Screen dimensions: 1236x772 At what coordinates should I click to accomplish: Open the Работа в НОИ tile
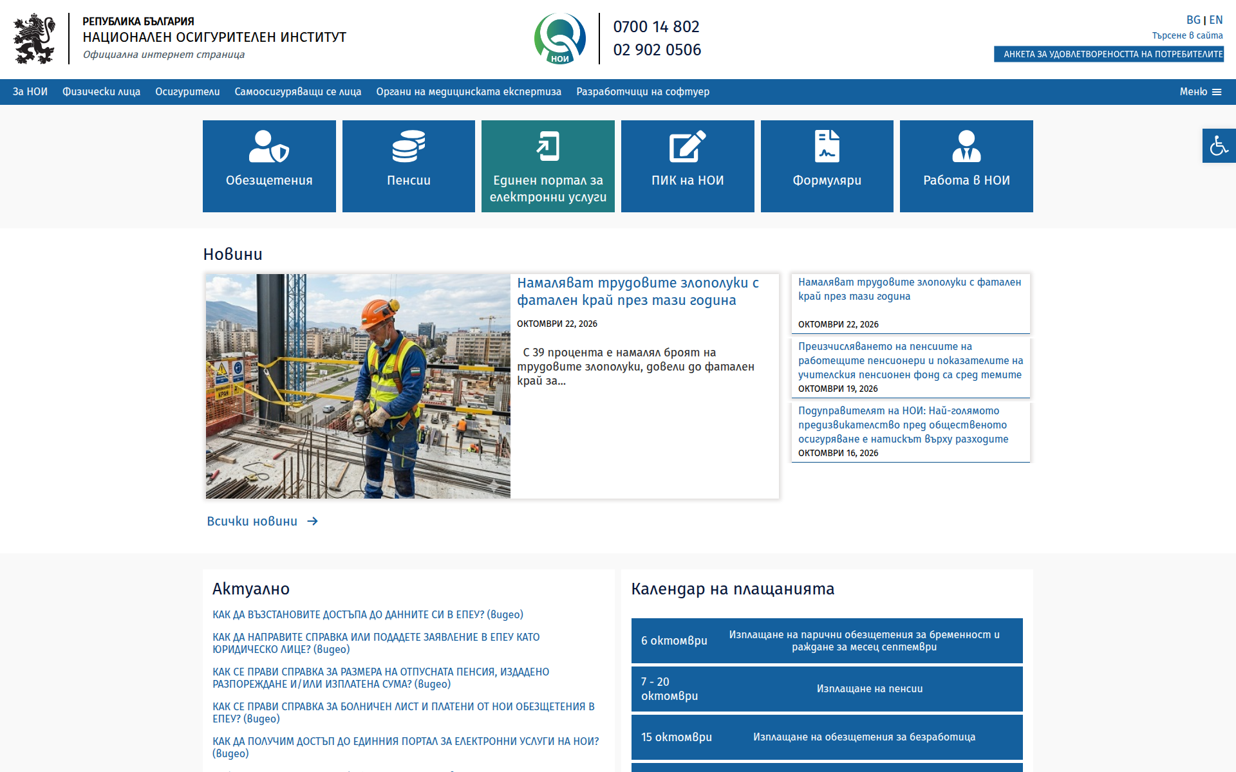[966, 166]
